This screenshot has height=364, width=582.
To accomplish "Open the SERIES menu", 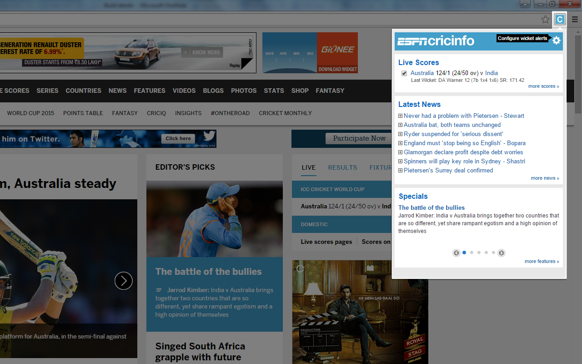I will pos(47,91).
